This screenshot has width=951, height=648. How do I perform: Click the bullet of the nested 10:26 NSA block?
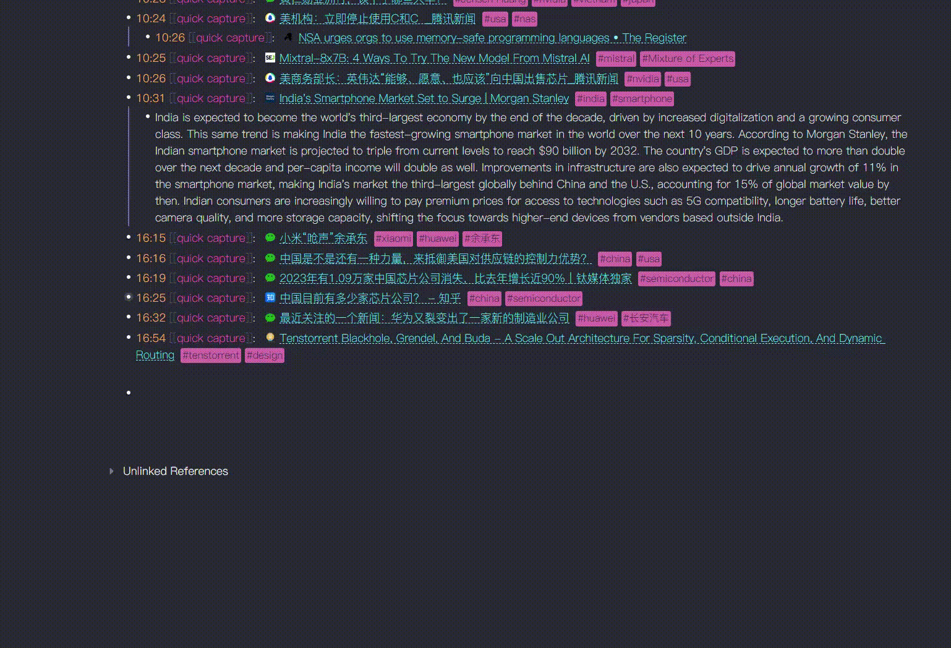click(148, 37)
